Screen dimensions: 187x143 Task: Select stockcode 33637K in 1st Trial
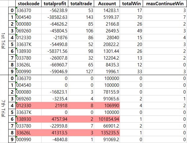tap(28, 44)
